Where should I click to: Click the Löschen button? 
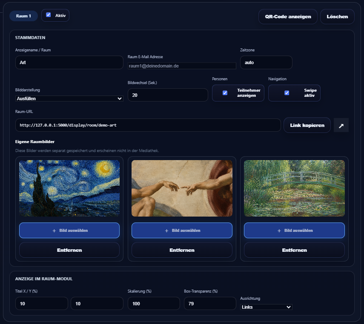click(337, 17)
